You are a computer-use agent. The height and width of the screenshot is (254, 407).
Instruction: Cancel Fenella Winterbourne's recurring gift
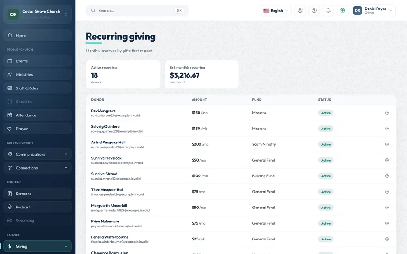point(387,239)
